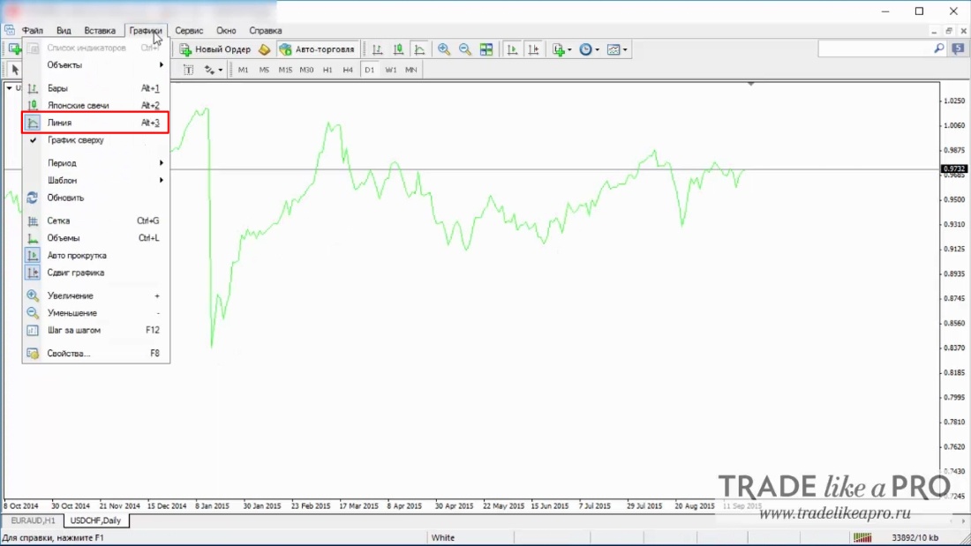Viewport: 971px width, 546px height.
Task: Toggle Объемы volumes in the menu
Action: coord(96,238)
